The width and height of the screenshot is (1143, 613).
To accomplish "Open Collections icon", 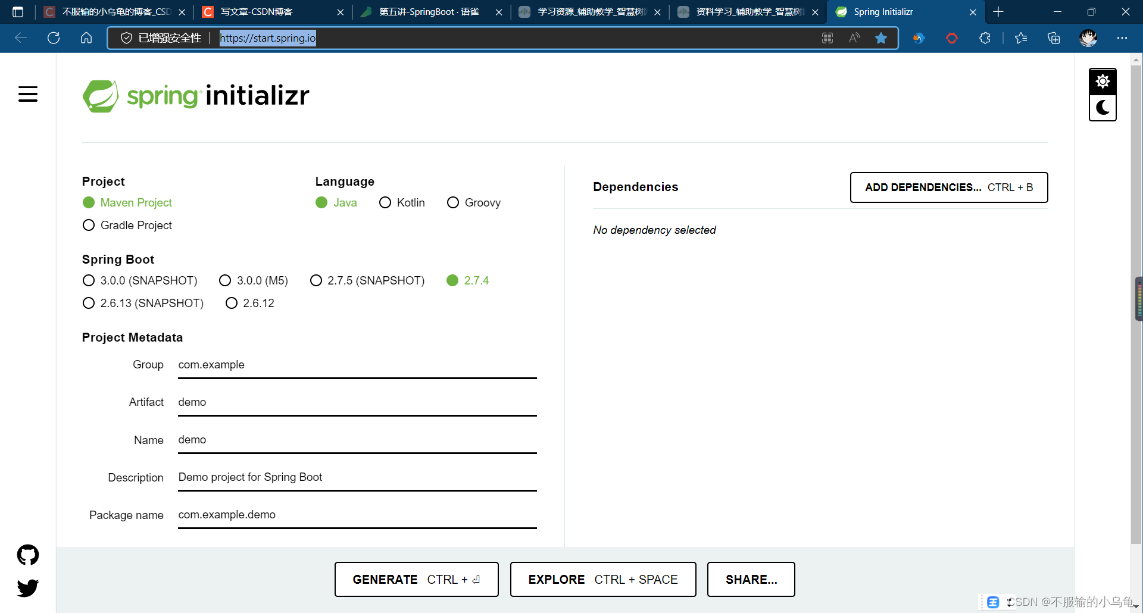I will coord(1054,38).
